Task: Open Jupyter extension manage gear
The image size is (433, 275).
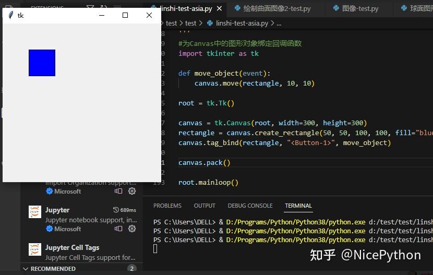Action: pyautogui.click(x=132, y=229)
